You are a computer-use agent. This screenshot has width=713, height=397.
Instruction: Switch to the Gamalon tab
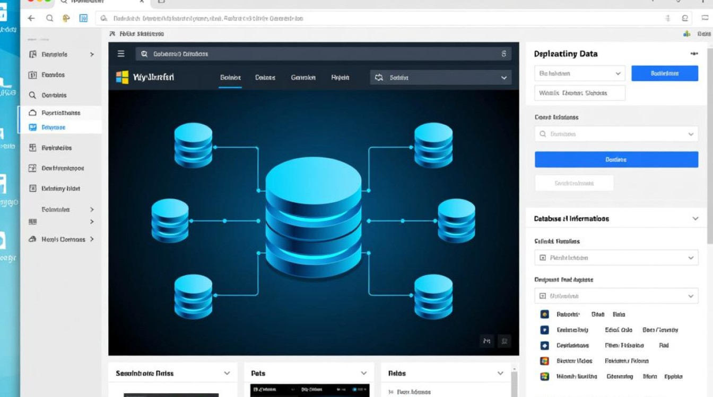click(x=303, y=77)
